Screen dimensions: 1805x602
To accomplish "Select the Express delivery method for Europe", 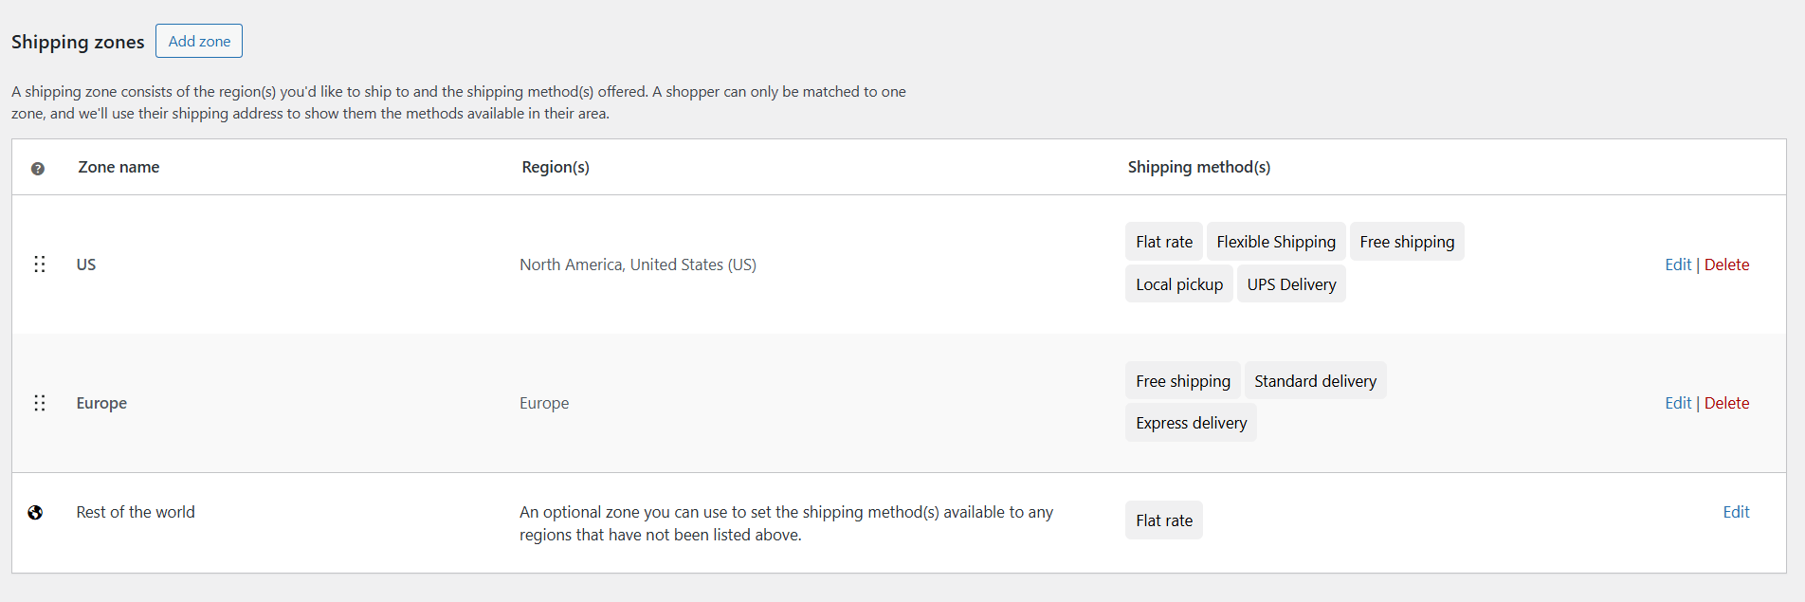I will coord(1191,423).
